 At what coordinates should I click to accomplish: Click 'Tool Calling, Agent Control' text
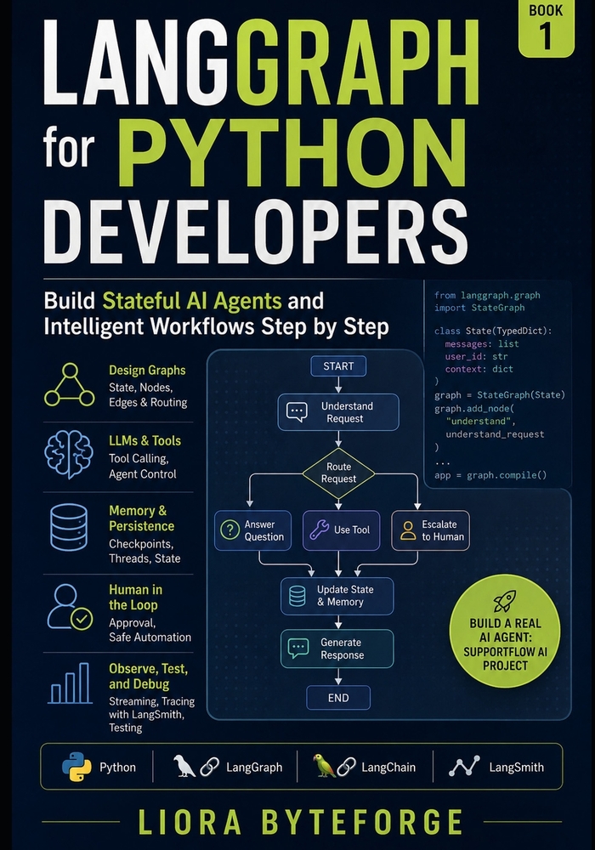click(142, 466)
